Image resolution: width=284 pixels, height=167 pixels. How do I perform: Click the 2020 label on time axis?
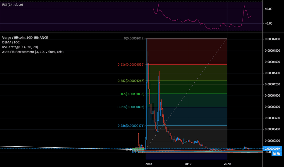[x=227, y=164]
